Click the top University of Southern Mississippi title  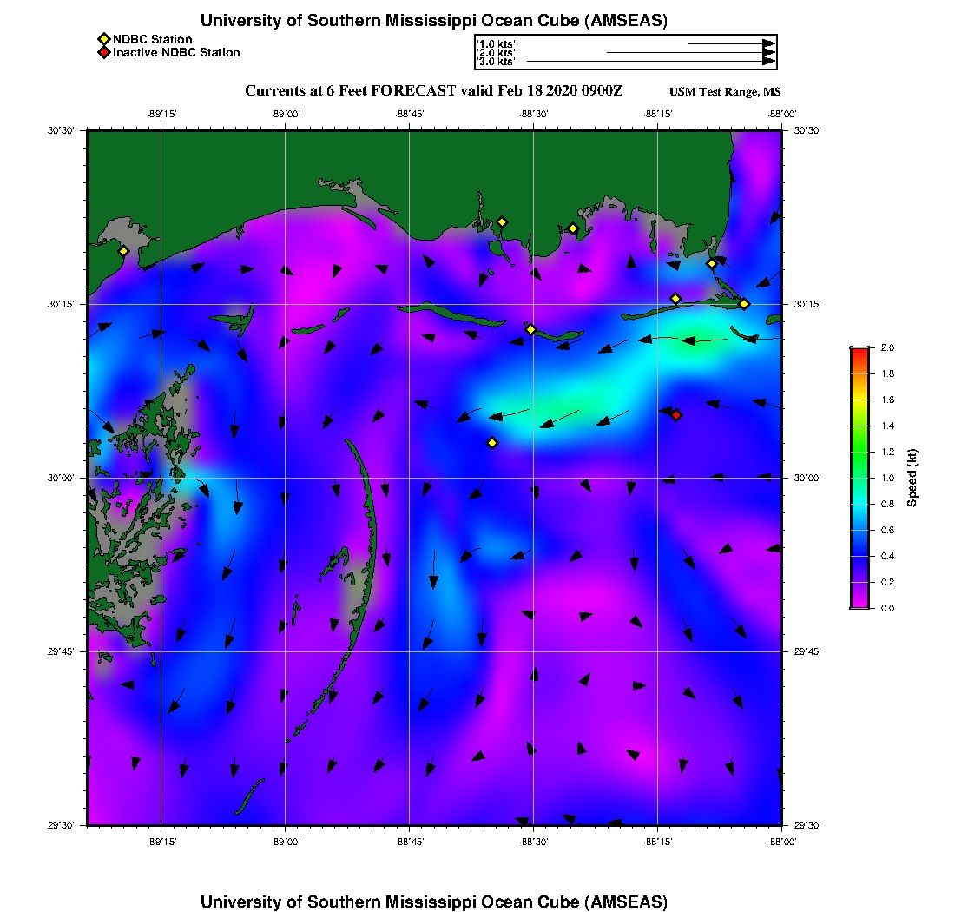point(433,20)
